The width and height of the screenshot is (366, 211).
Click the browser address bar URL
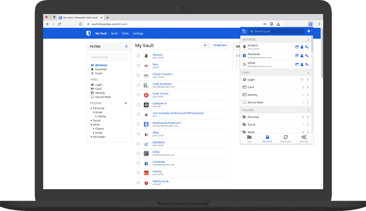click(x=109, y=24)
